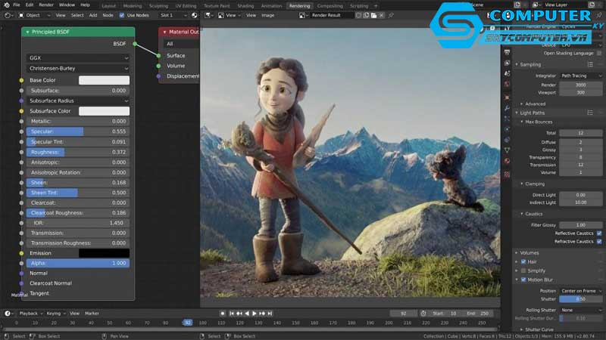Jump to the timeline start frame
This screenshot has width=606, height=340.
point(231,313)
